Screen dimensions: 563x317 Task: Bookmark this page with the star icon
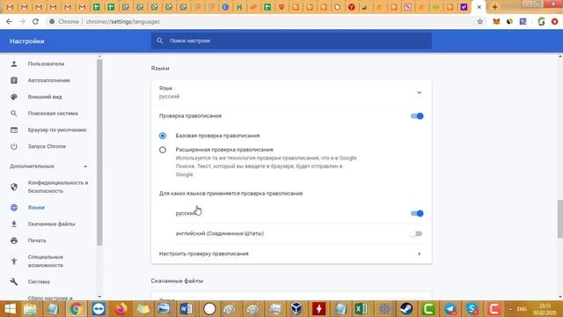pos(479,21)
